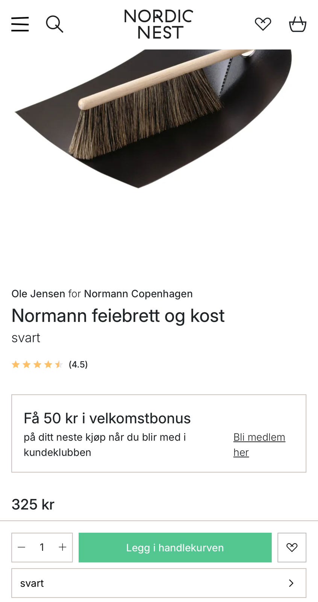Tap the chevron arrow beside svart
Screen dimensions: 318x602
pyautogui.click(x=291, y=583)
